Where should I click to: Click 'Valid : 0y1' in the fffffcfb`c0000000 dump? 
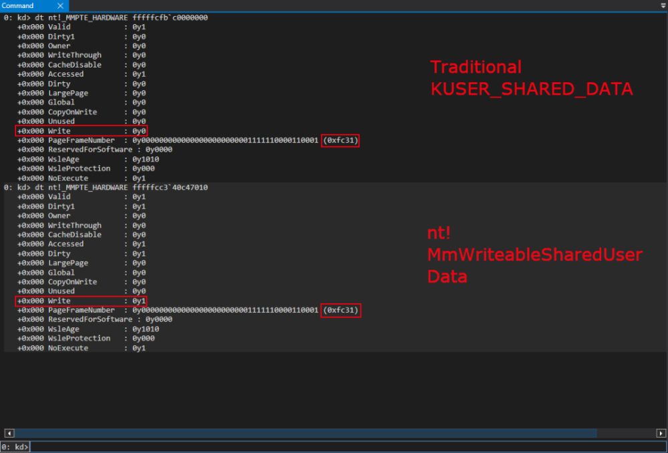point(81,27)
